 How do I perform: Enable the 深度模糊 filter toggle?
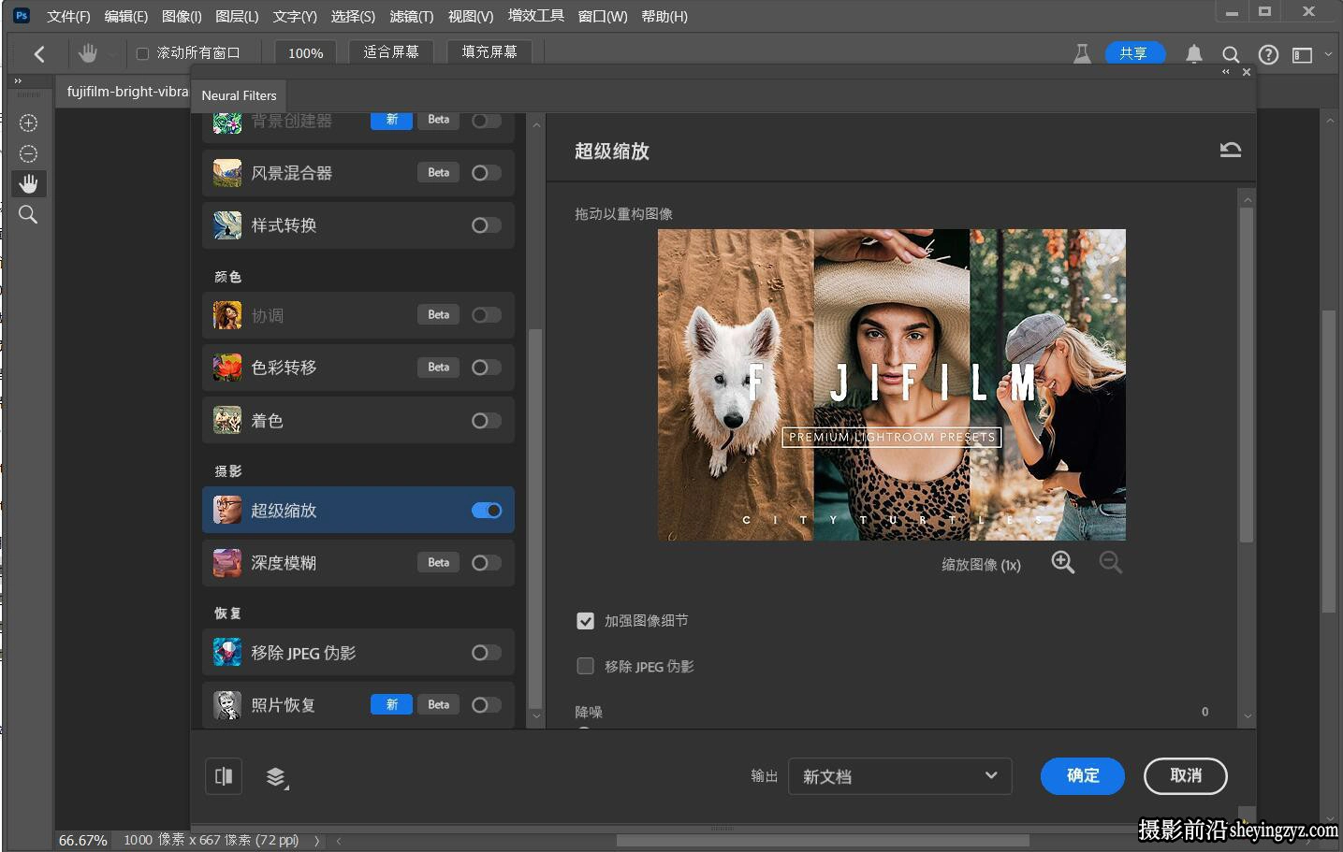(486, 563)
